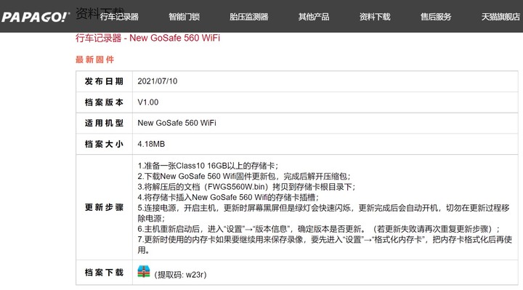Select the 最新固件 heading
Screen dimensions: 523x290
tap(94, 60)
